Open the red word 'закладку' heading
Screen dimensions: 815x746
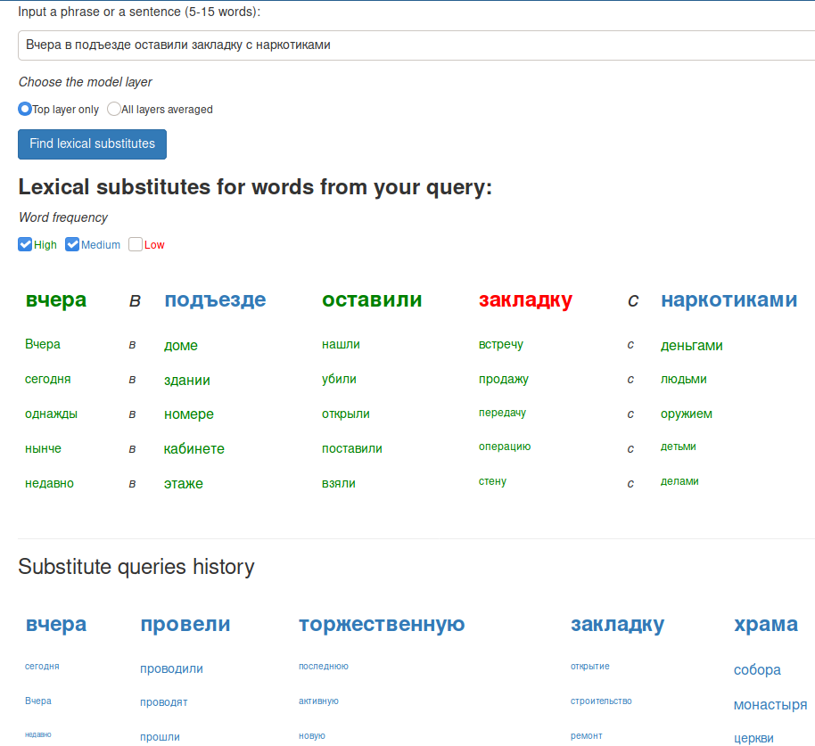click(x=525, y=299)
